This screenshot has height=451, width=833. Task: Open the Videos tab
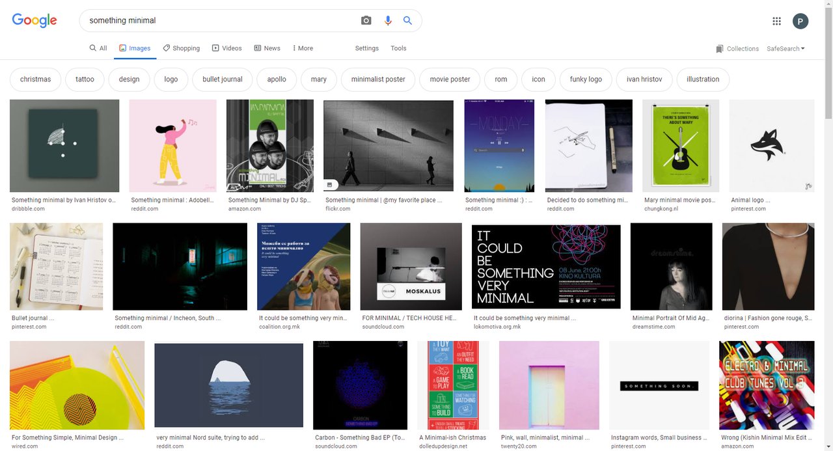click(x=226, y=48)
